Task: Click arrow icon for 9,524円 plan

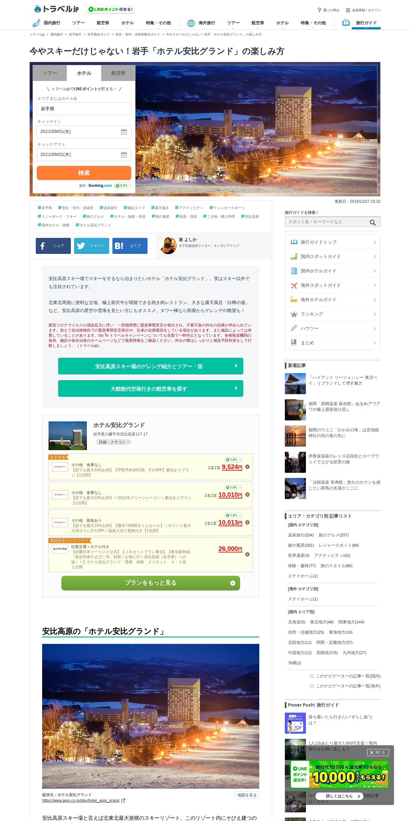Action: point(247,467)
